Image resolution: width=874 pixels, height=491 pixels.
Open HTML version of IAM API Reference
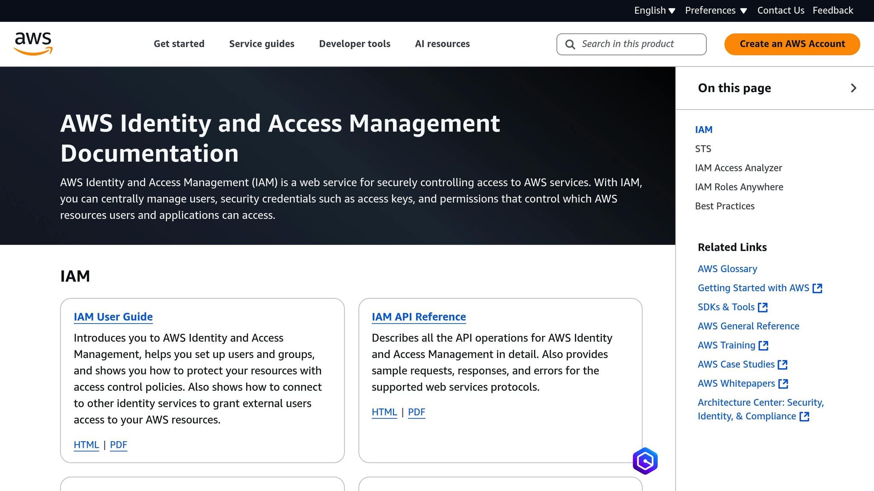[x=384, y=412]
